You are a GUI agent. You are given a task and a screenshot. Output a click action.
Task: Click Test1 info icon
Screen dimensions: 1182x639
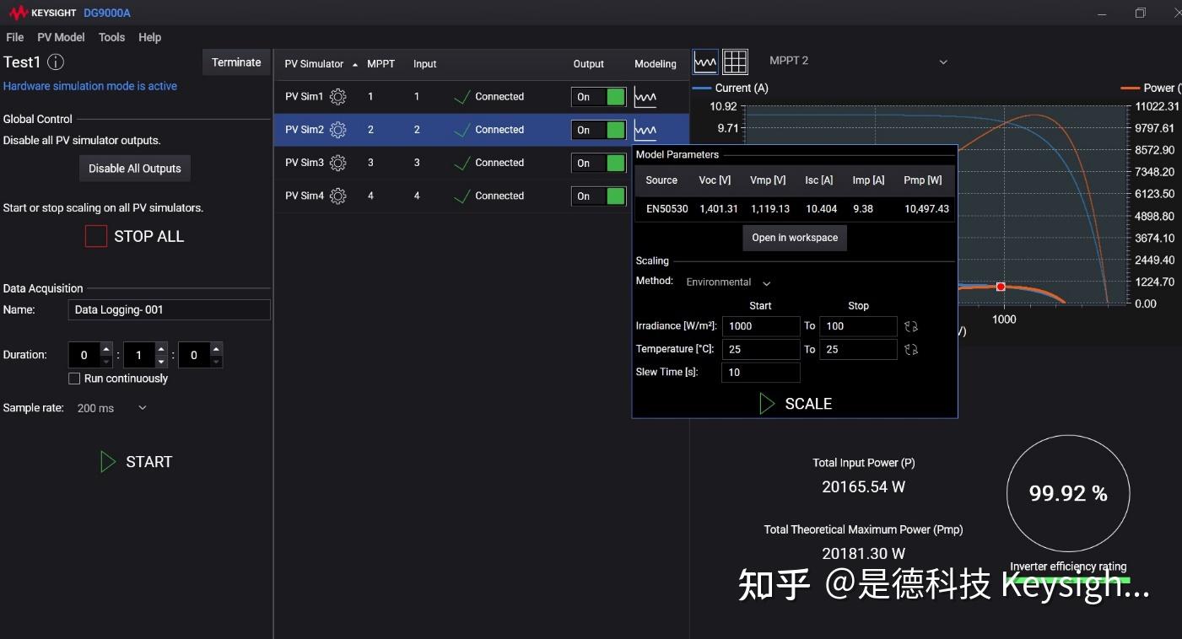[56, 62]
